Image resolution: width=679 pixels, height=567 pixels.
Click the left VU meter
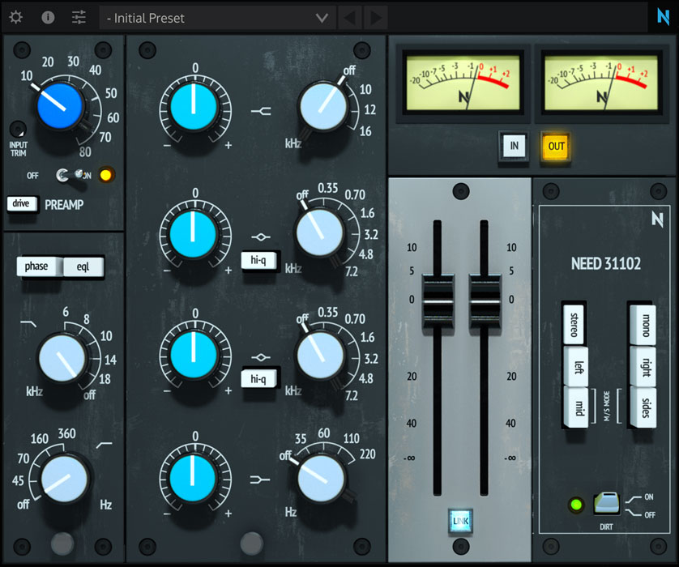coord(463,83)
